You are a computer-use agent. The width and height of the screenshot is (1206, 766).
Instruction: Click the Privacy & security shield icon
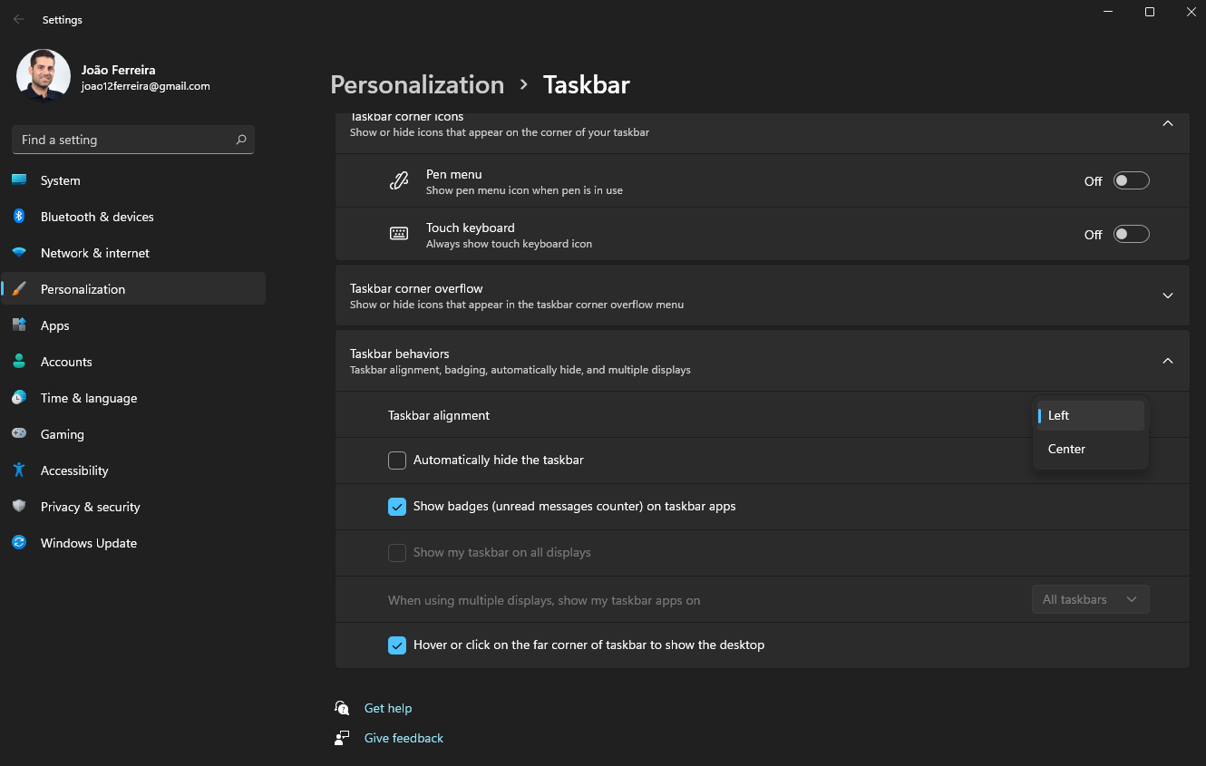19,507
